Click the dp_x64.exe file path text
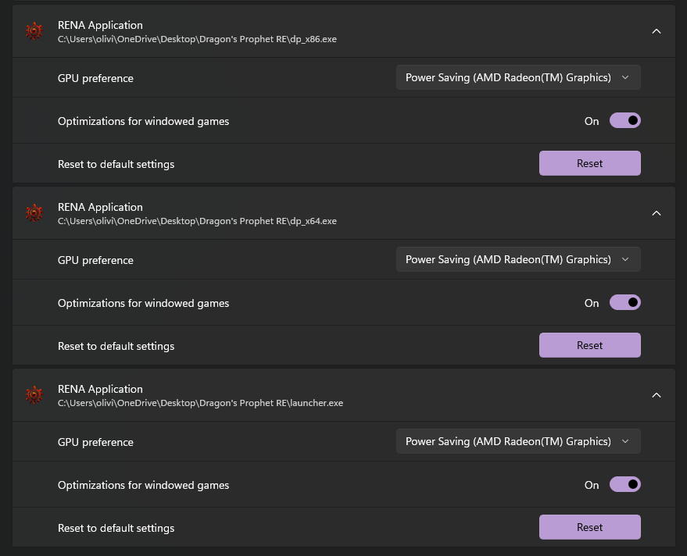 197,221
